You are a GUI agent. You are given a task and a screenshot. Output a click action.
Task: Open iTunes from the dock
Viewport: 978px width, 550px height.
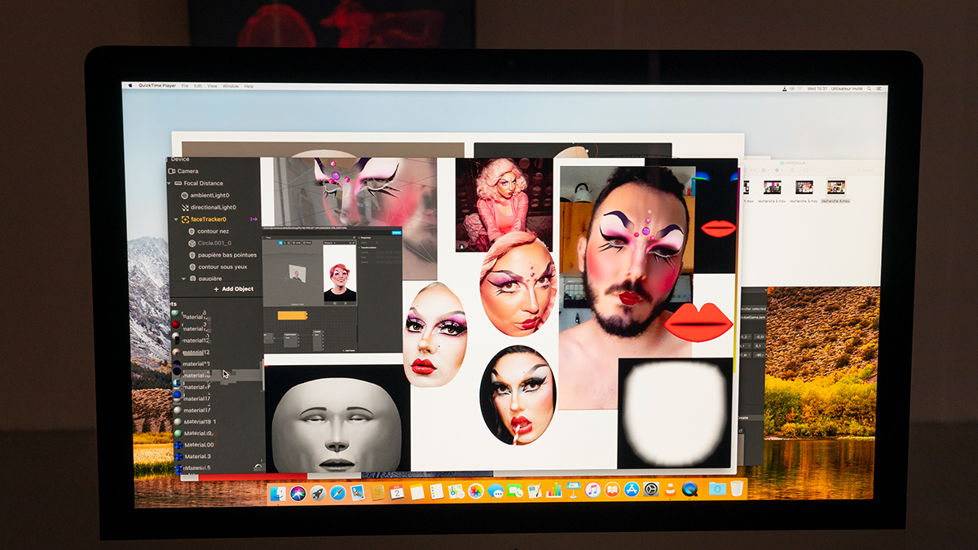coord(593,491)
